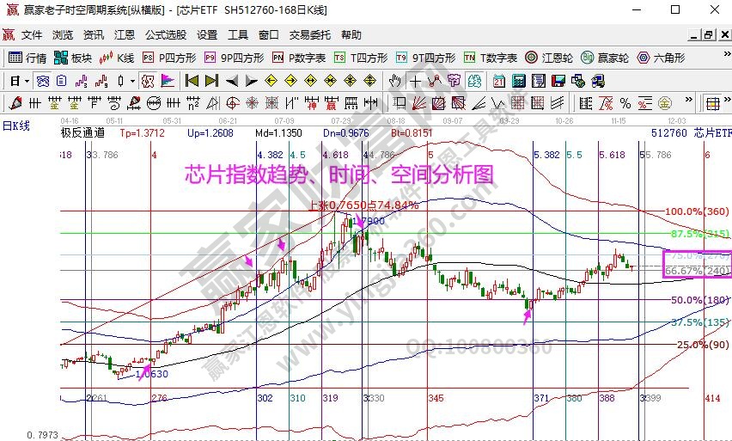Image resolution: width=732 pixels, height=441 pixels.
Task: Open the 六角形 hexagon tool
Action: click(660, 58)
